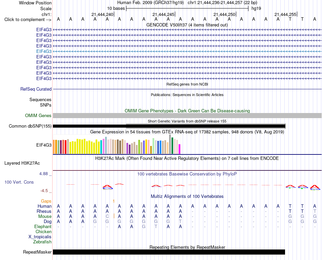
Task: Click the 'C' base in Mouse alignment row
Action: pos(107,217)
